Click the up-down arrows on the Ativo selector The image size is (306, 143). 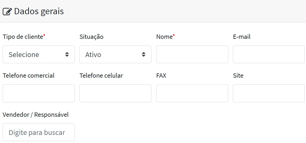[144, 54]
